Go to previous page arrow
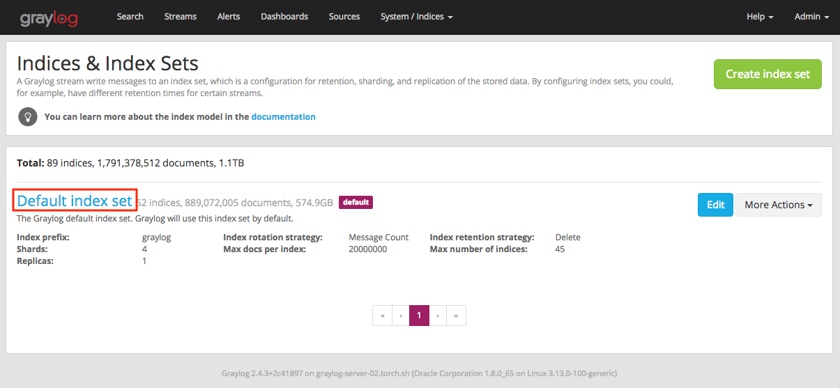The height and width of the screenshot is (388, 840). click(401, 316)
